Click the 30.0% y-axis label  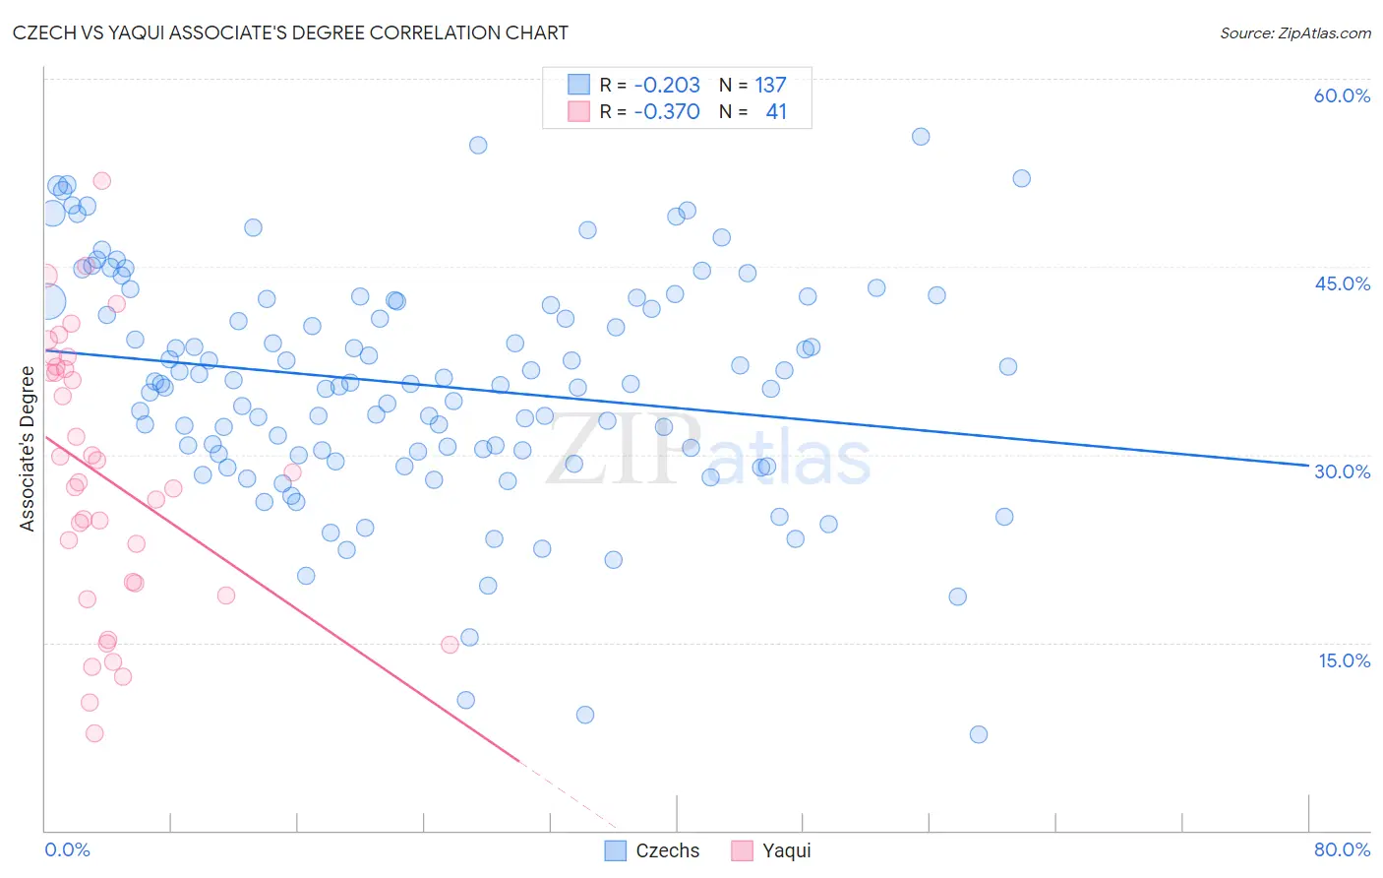coord(1342,471)
